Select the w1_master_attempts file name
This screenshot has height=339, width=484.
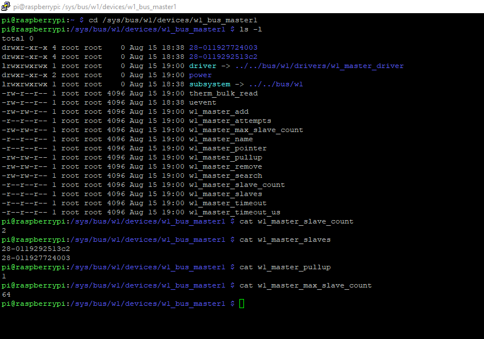(230, 121)
